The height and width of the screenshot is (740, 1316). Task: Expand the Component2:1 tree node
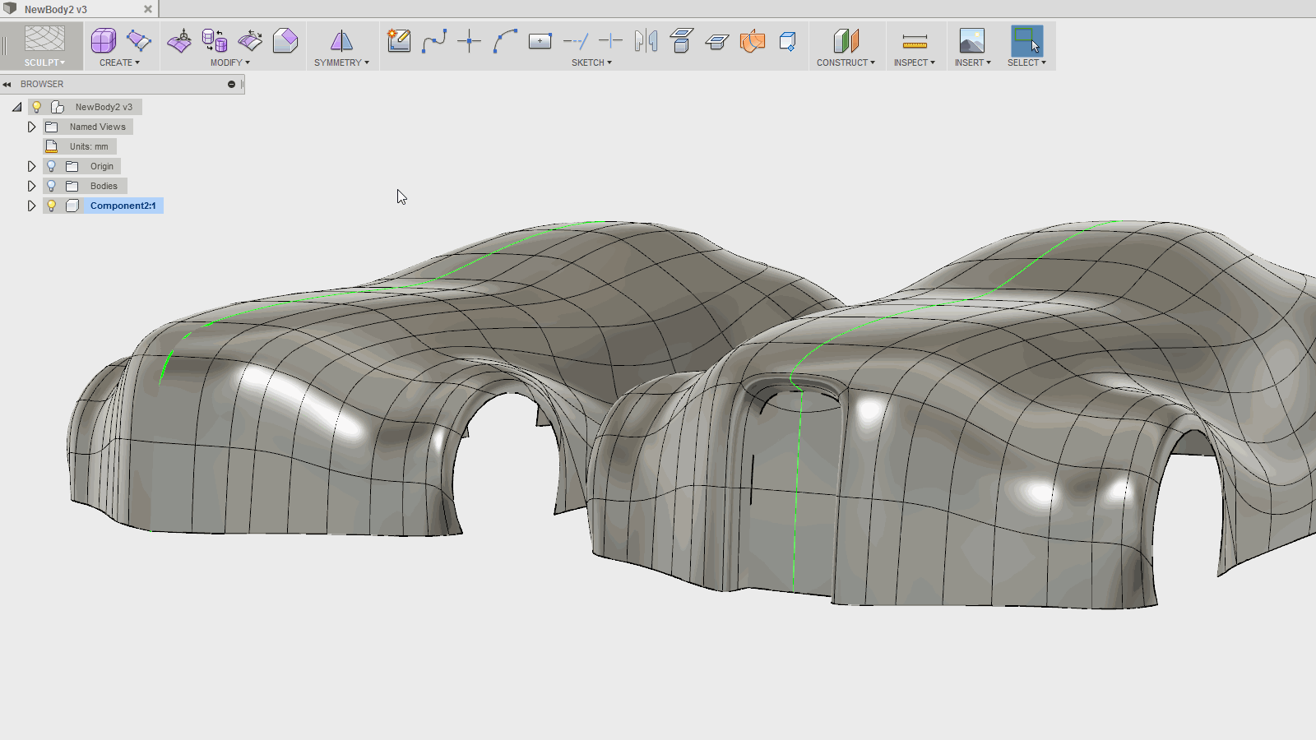point(31,206)
